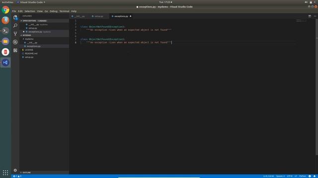The height and width of the screenshot is (178, 318).
Task: Open the LICENSE file
Action: click(44, 50)
